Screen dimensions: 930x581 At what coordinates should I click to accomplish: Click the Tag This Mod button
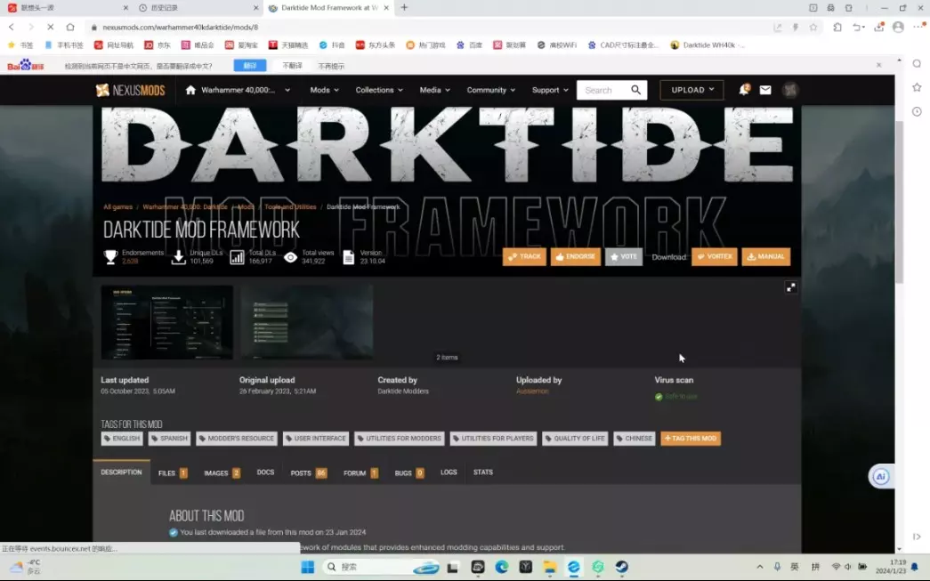pyautogui.click(x=691, y=439)
